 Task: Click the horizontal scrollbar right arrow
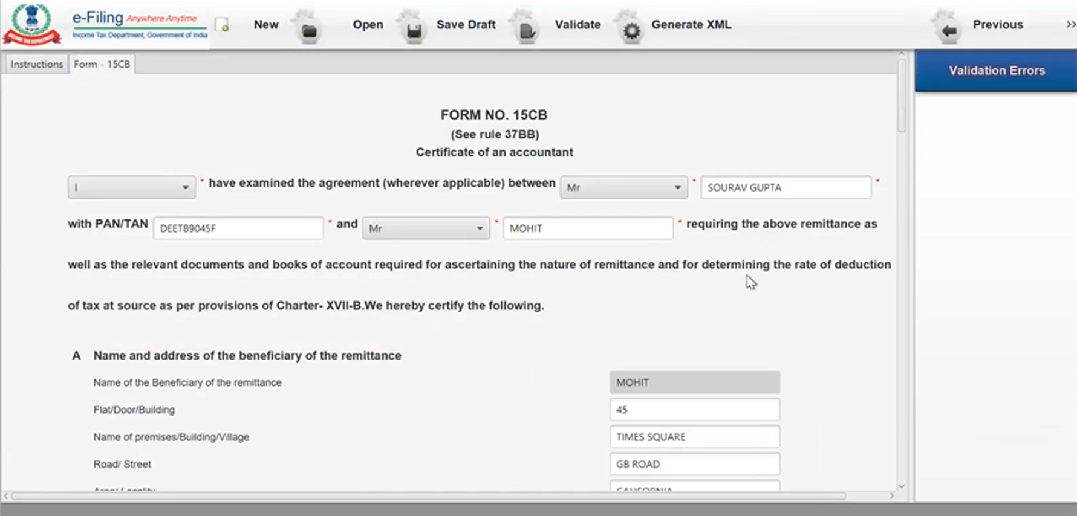891,496
